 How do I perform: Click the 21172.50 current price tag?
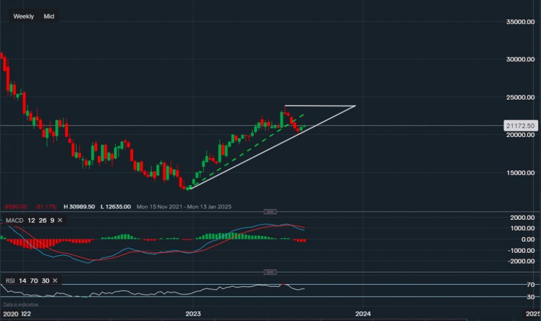pyautogui.click(x=520, y=126)
